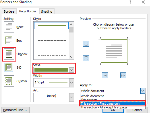Toggle the top border preview button
Viewport: 151px width, 113px height.
pos(86,44)
